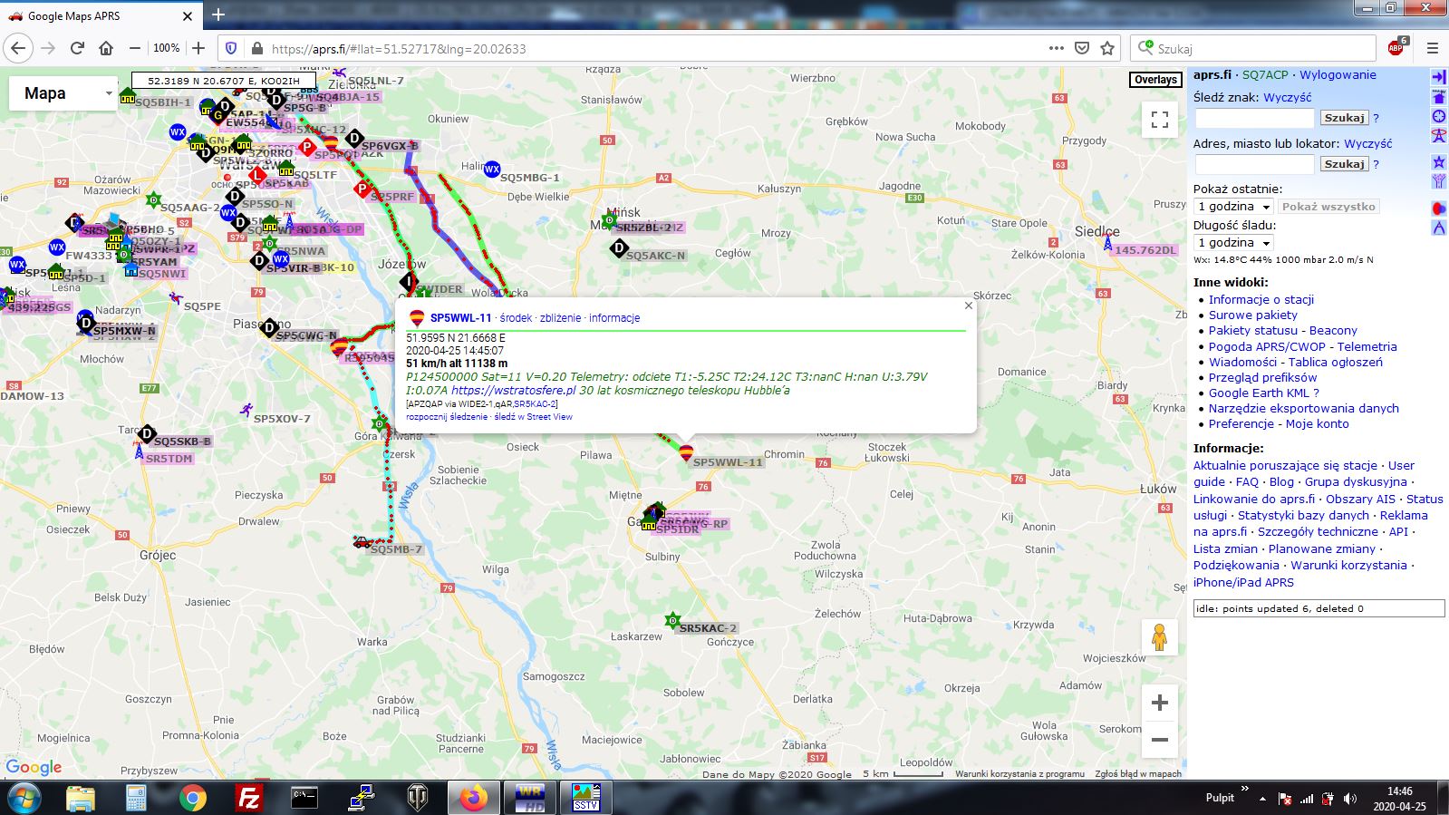
Task: Focus the address or locator input field
Action: pos(1254,164)
